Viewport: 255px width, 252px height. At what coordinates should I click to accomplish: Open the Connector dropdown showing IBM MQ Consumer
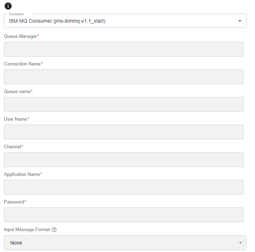tap(125, 21)
